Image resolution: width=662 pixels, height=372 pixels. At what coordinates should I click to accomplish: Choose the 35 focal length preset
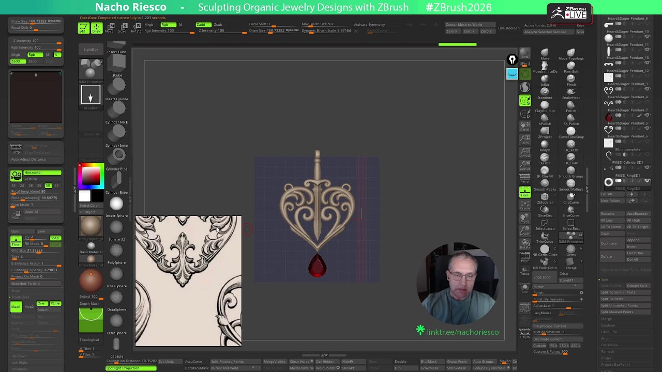coord(39,185)
